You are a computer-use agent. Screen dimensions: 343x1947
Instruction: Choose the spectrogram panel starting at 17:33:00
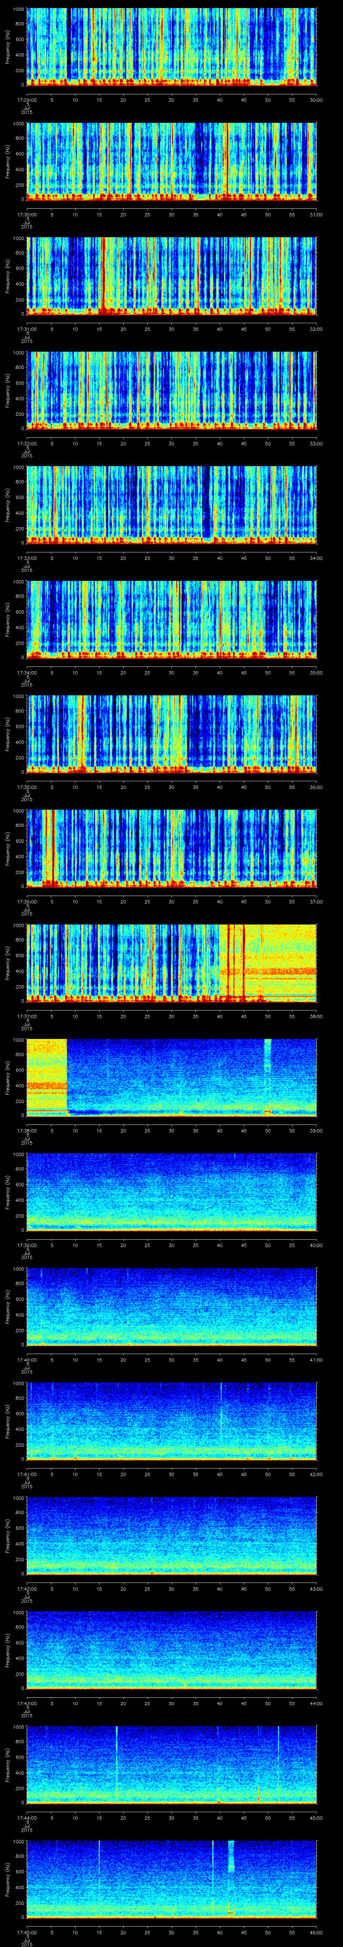click(172, 505)
